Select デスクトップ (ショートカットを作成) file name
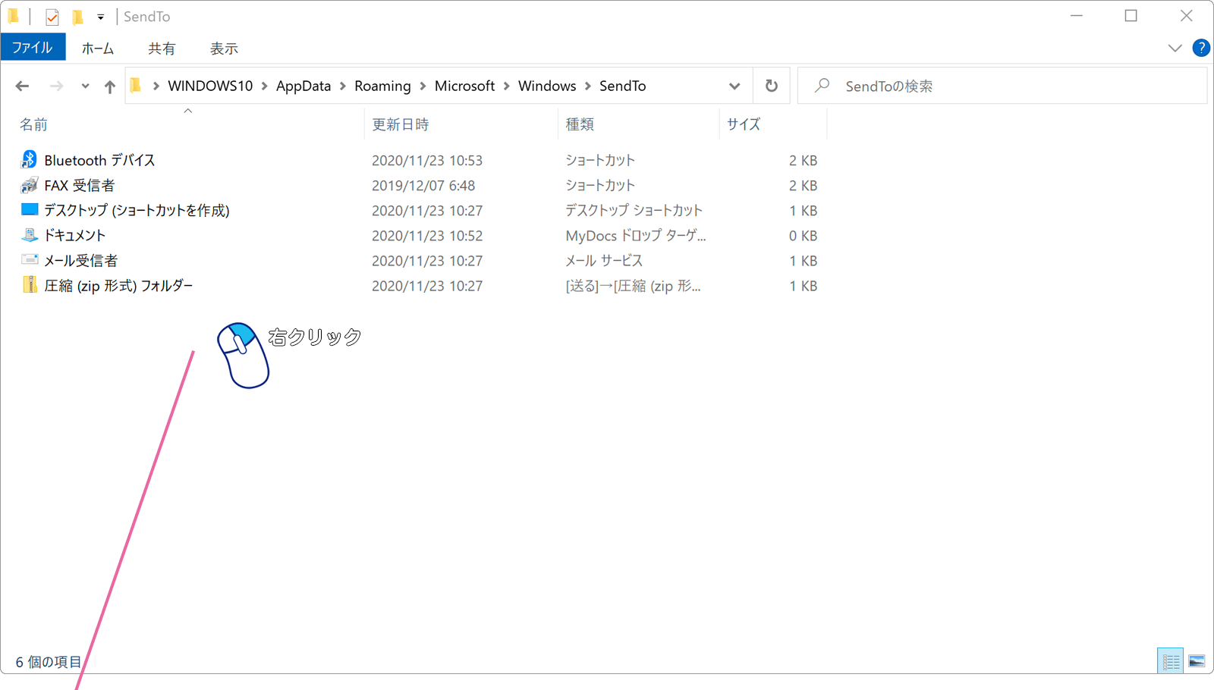This screenshot has width=1214, height=690. pyautogui.click(x=137, y=210)
